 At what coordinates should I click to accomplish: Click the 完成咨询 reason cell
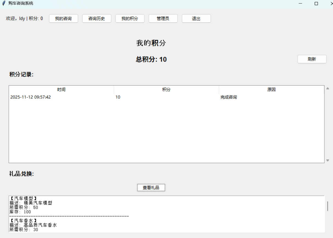pos(229,97)
